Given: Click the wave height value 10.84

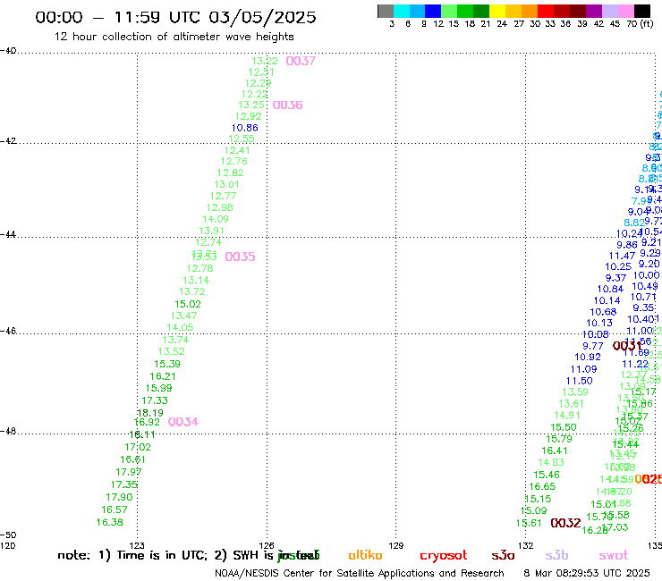Looking at the screenshot, I should click(610, 289).
